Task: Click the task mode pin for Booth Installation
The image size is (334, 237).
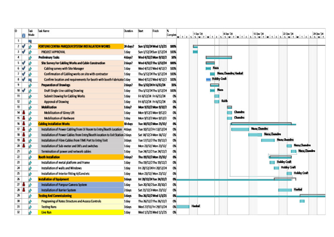Action: [x=30, y=157]
